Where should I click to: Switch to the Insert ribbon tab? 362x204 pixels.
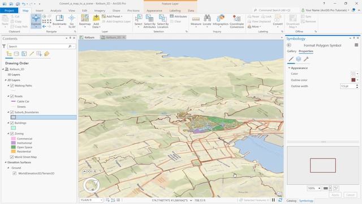pyautogui.click(x=39, y=11)
